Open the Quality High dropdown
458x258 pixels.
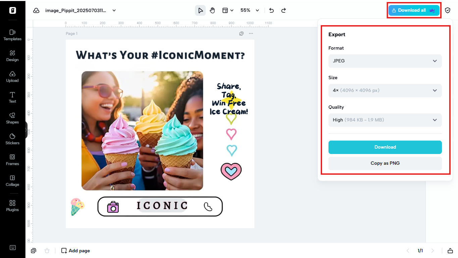pyautogui.click(x=385, y=120)
